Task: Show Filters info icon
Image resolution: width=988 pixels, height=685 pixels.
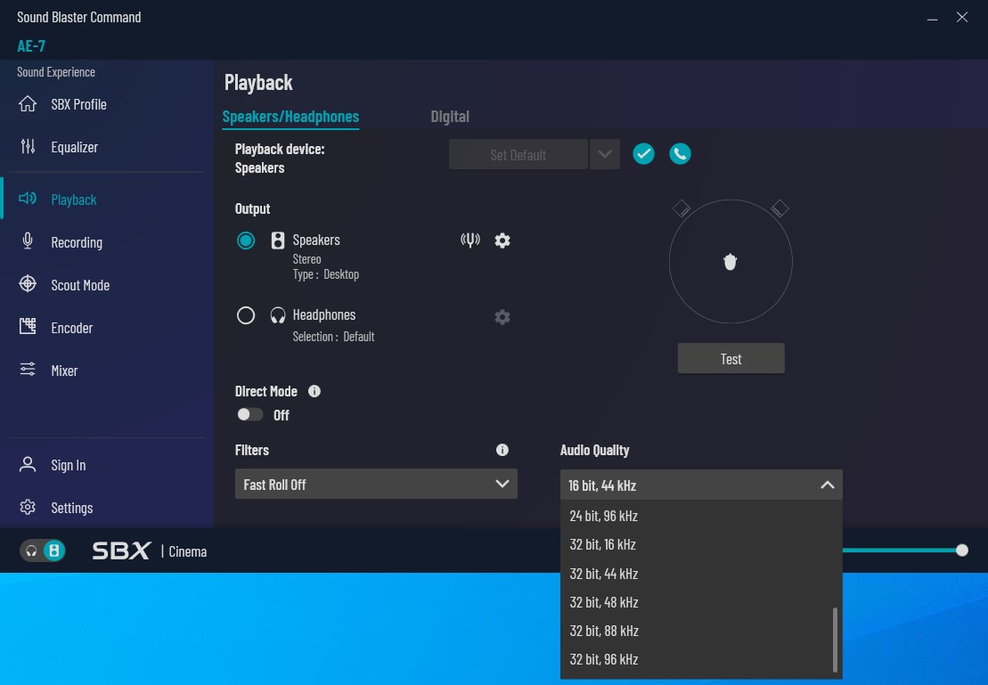Action: (502, 450)
